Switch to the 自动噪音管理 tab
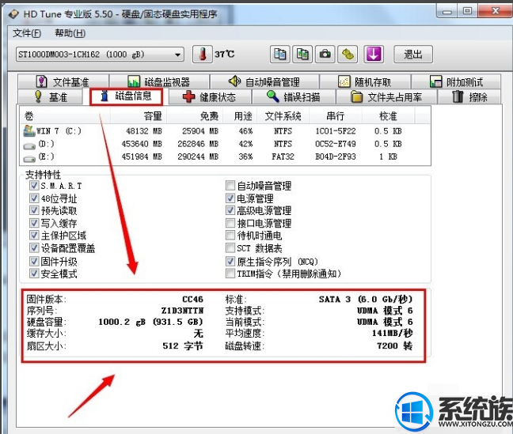This screenshot has height=434, width=513. click(x=264, y=81)
